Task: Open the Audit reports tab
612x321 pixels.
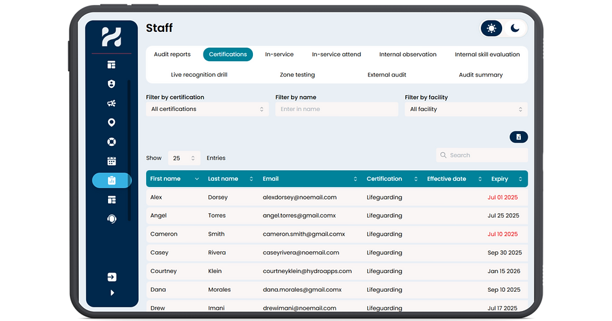Action: [x=172, y=55]
